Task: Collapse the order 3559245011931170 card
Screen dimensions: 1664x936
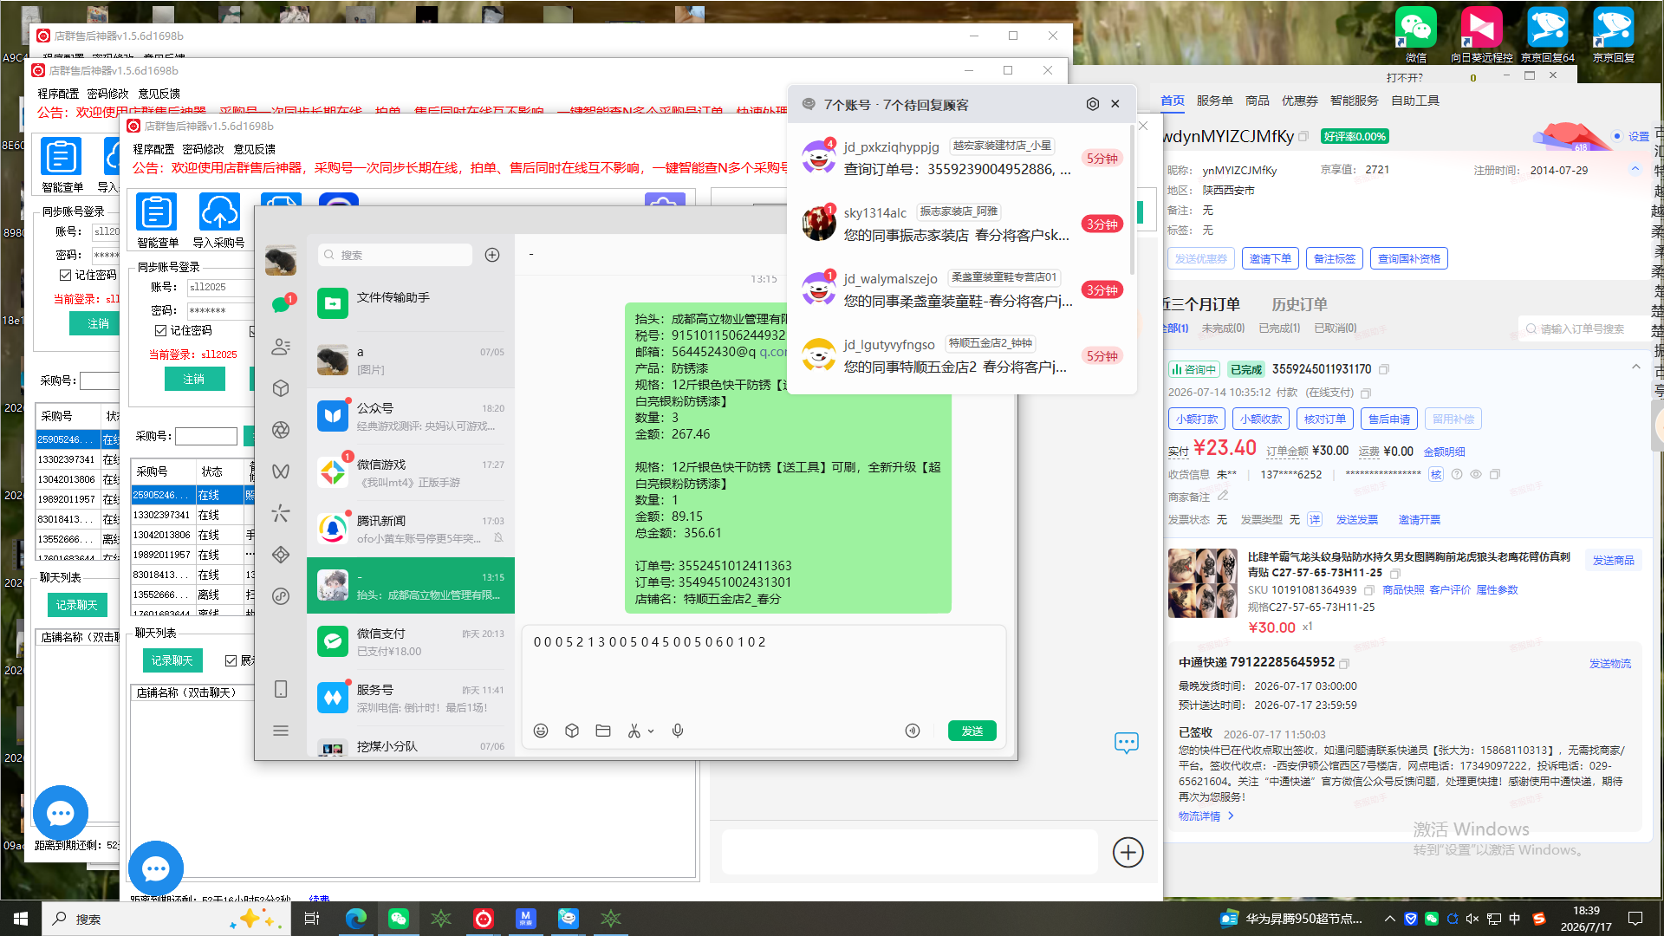Action: pyautogui.click(x=1635, y=367)
